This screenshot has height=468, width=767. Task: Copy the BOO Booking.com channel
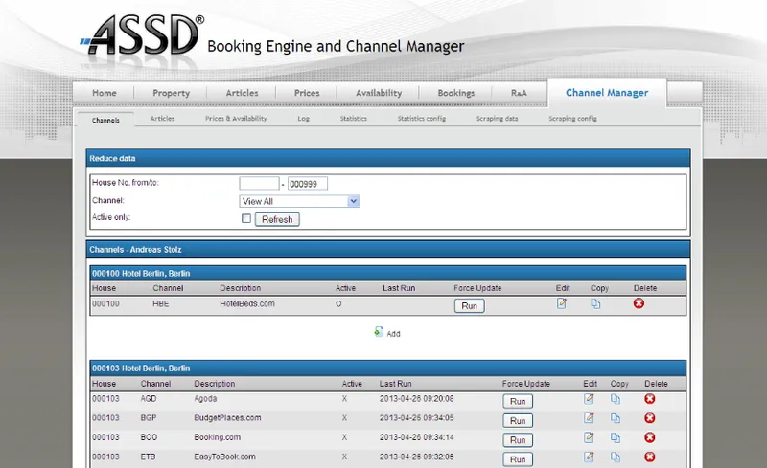click(x=616, y=437)
